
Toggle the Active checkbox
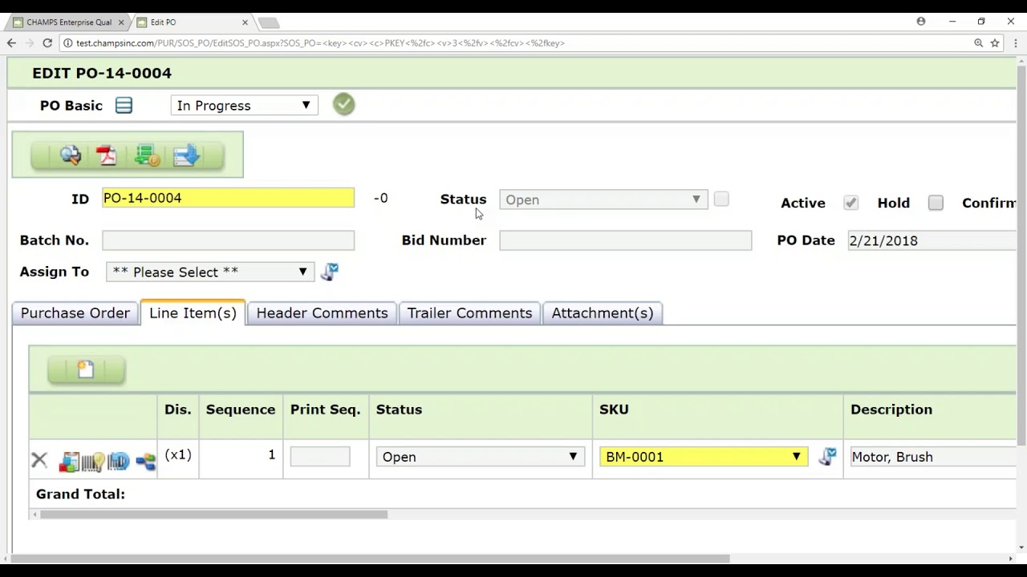[850, 204]
